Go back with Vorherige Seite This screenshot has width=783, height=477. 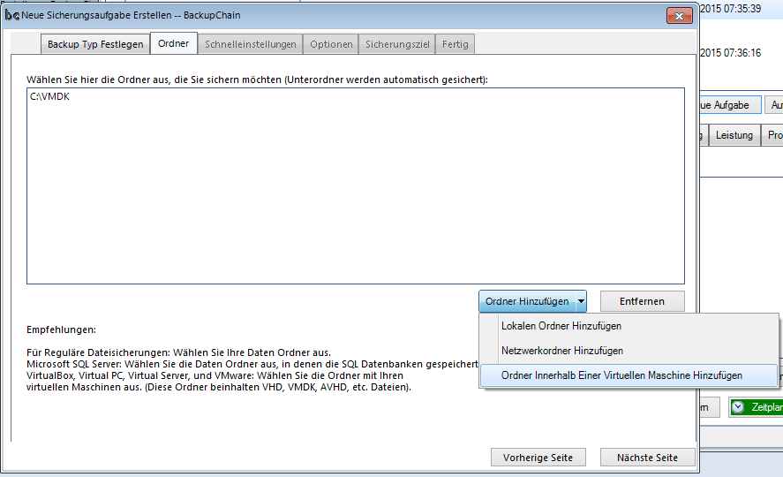tap(538, 458)
